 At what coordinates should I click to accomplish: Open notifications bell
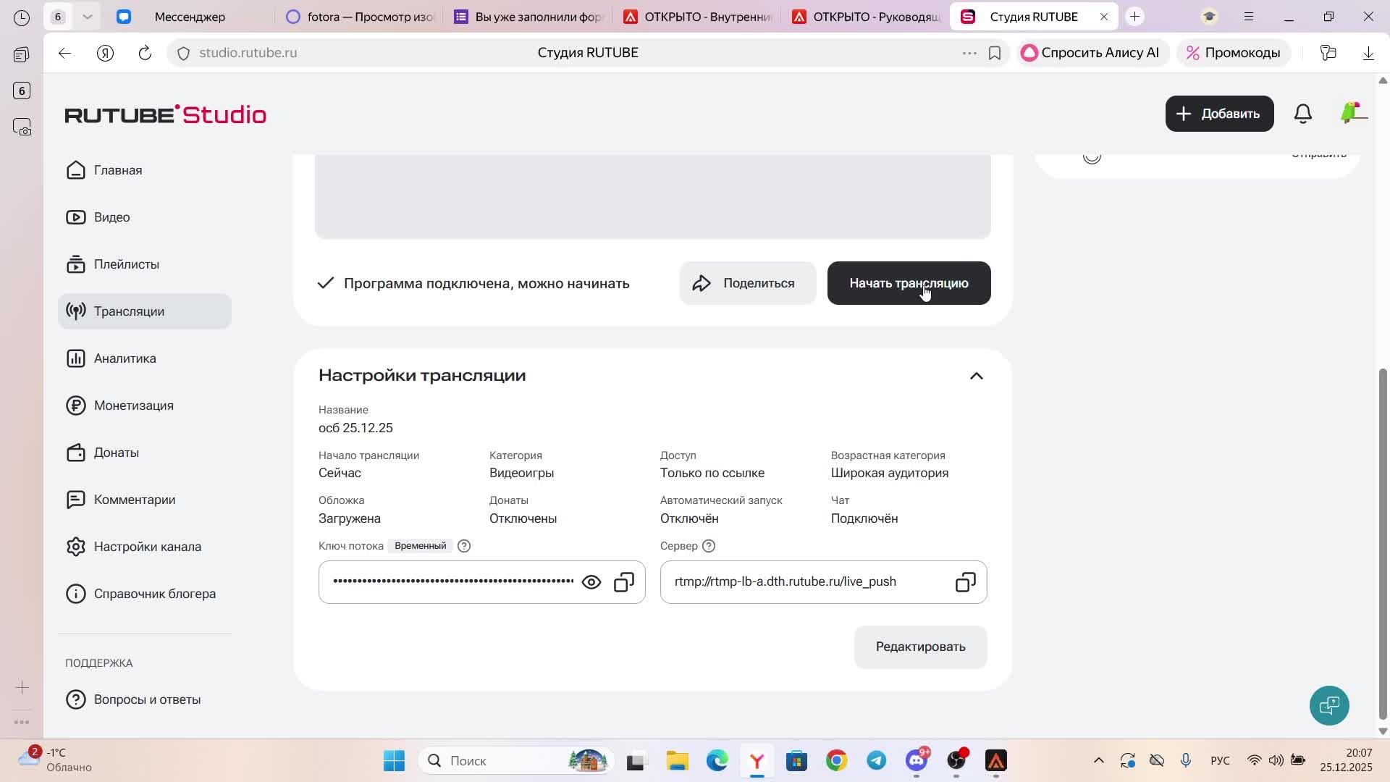tap(1302, 114)
